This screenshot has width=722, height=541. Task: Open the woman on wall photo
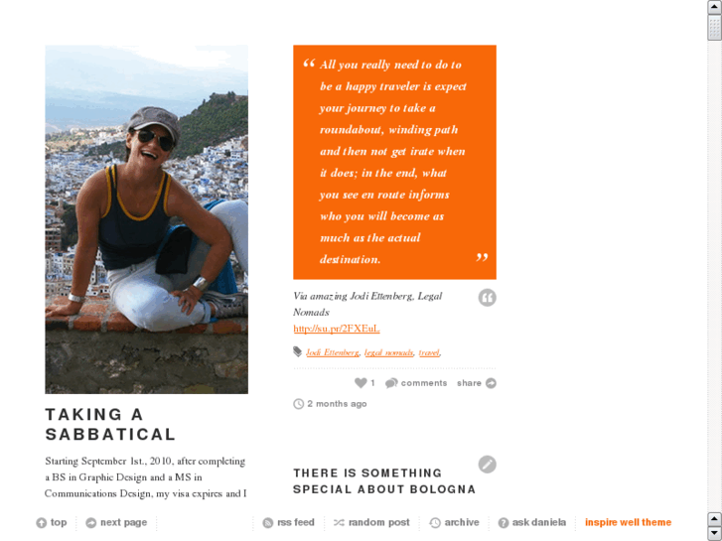(x=146, y=219)
